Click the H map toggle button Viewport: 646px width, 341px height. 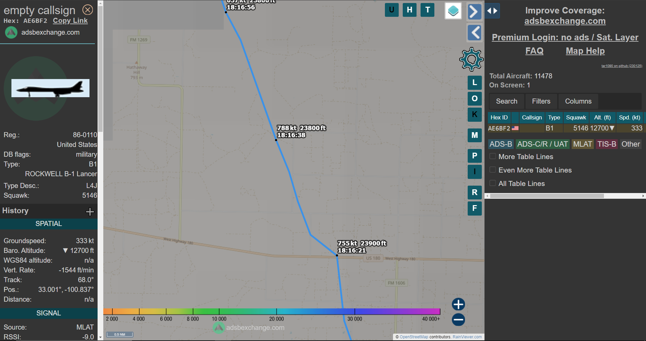point(409,10)
